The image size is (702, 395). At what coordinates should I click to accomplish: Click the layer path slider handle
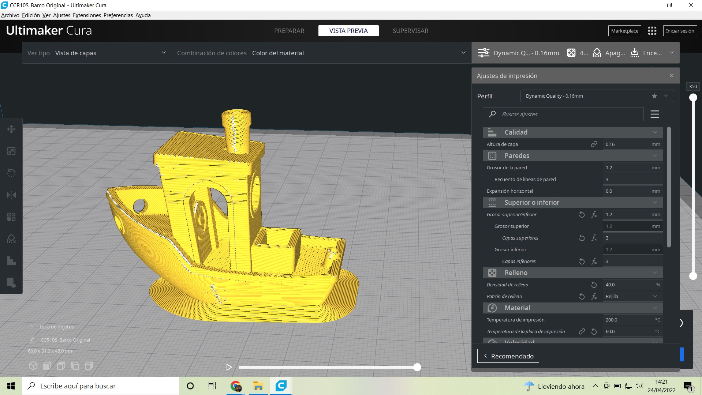pyautogui.click(x=417, y=367)
